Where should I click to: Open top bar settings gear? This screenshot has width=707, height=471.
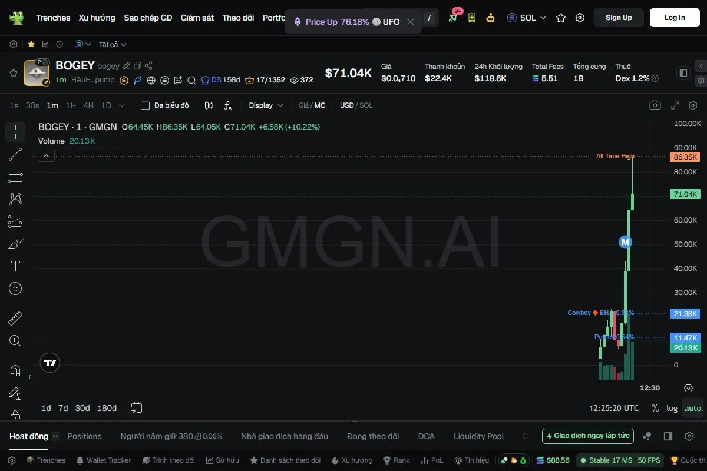(x=580, y=18)
